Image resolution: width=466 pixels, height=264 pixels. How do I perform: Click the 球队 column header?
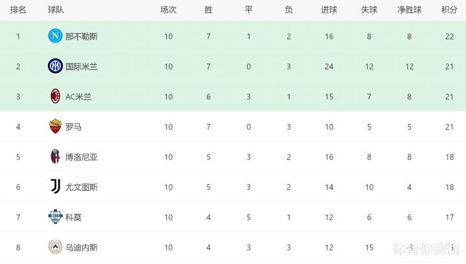(56, 10)
